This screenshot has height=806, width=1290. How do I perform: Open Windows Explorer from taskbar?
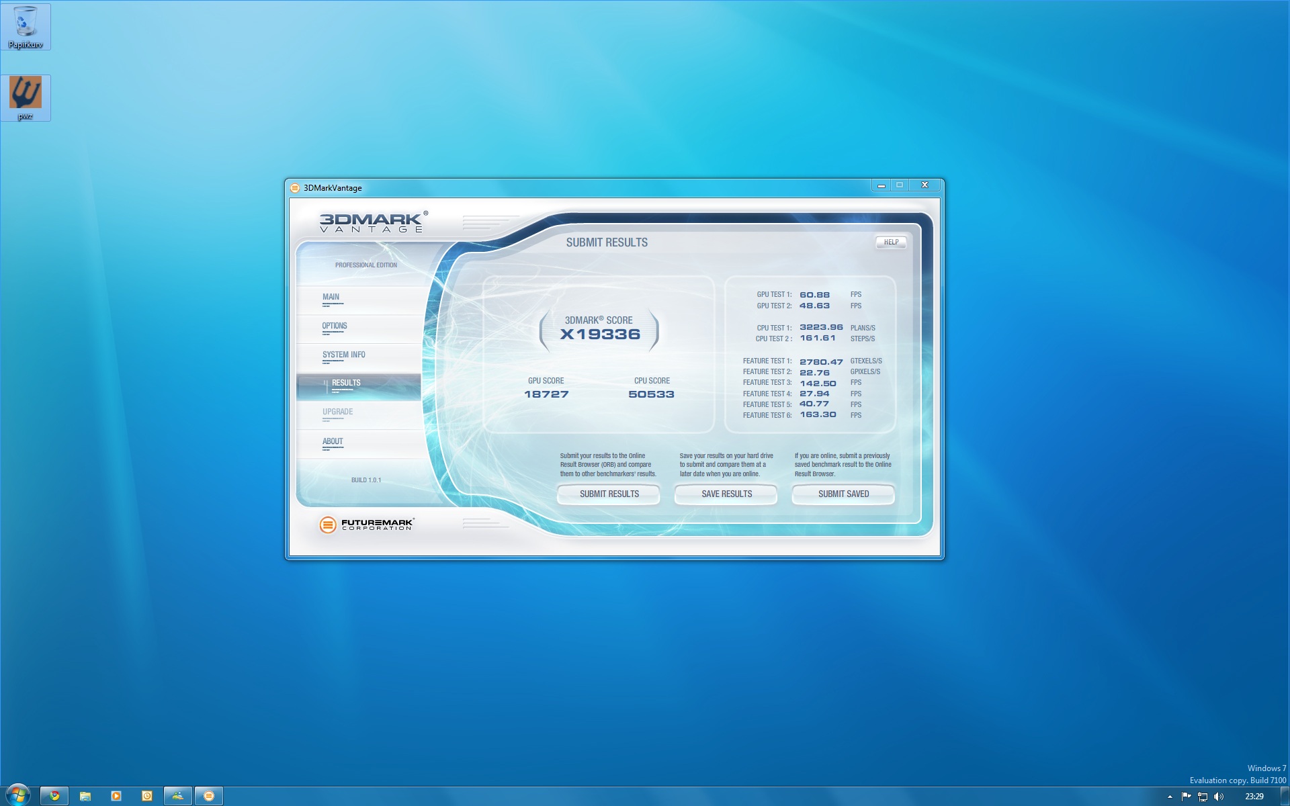(x=85, y=796)
